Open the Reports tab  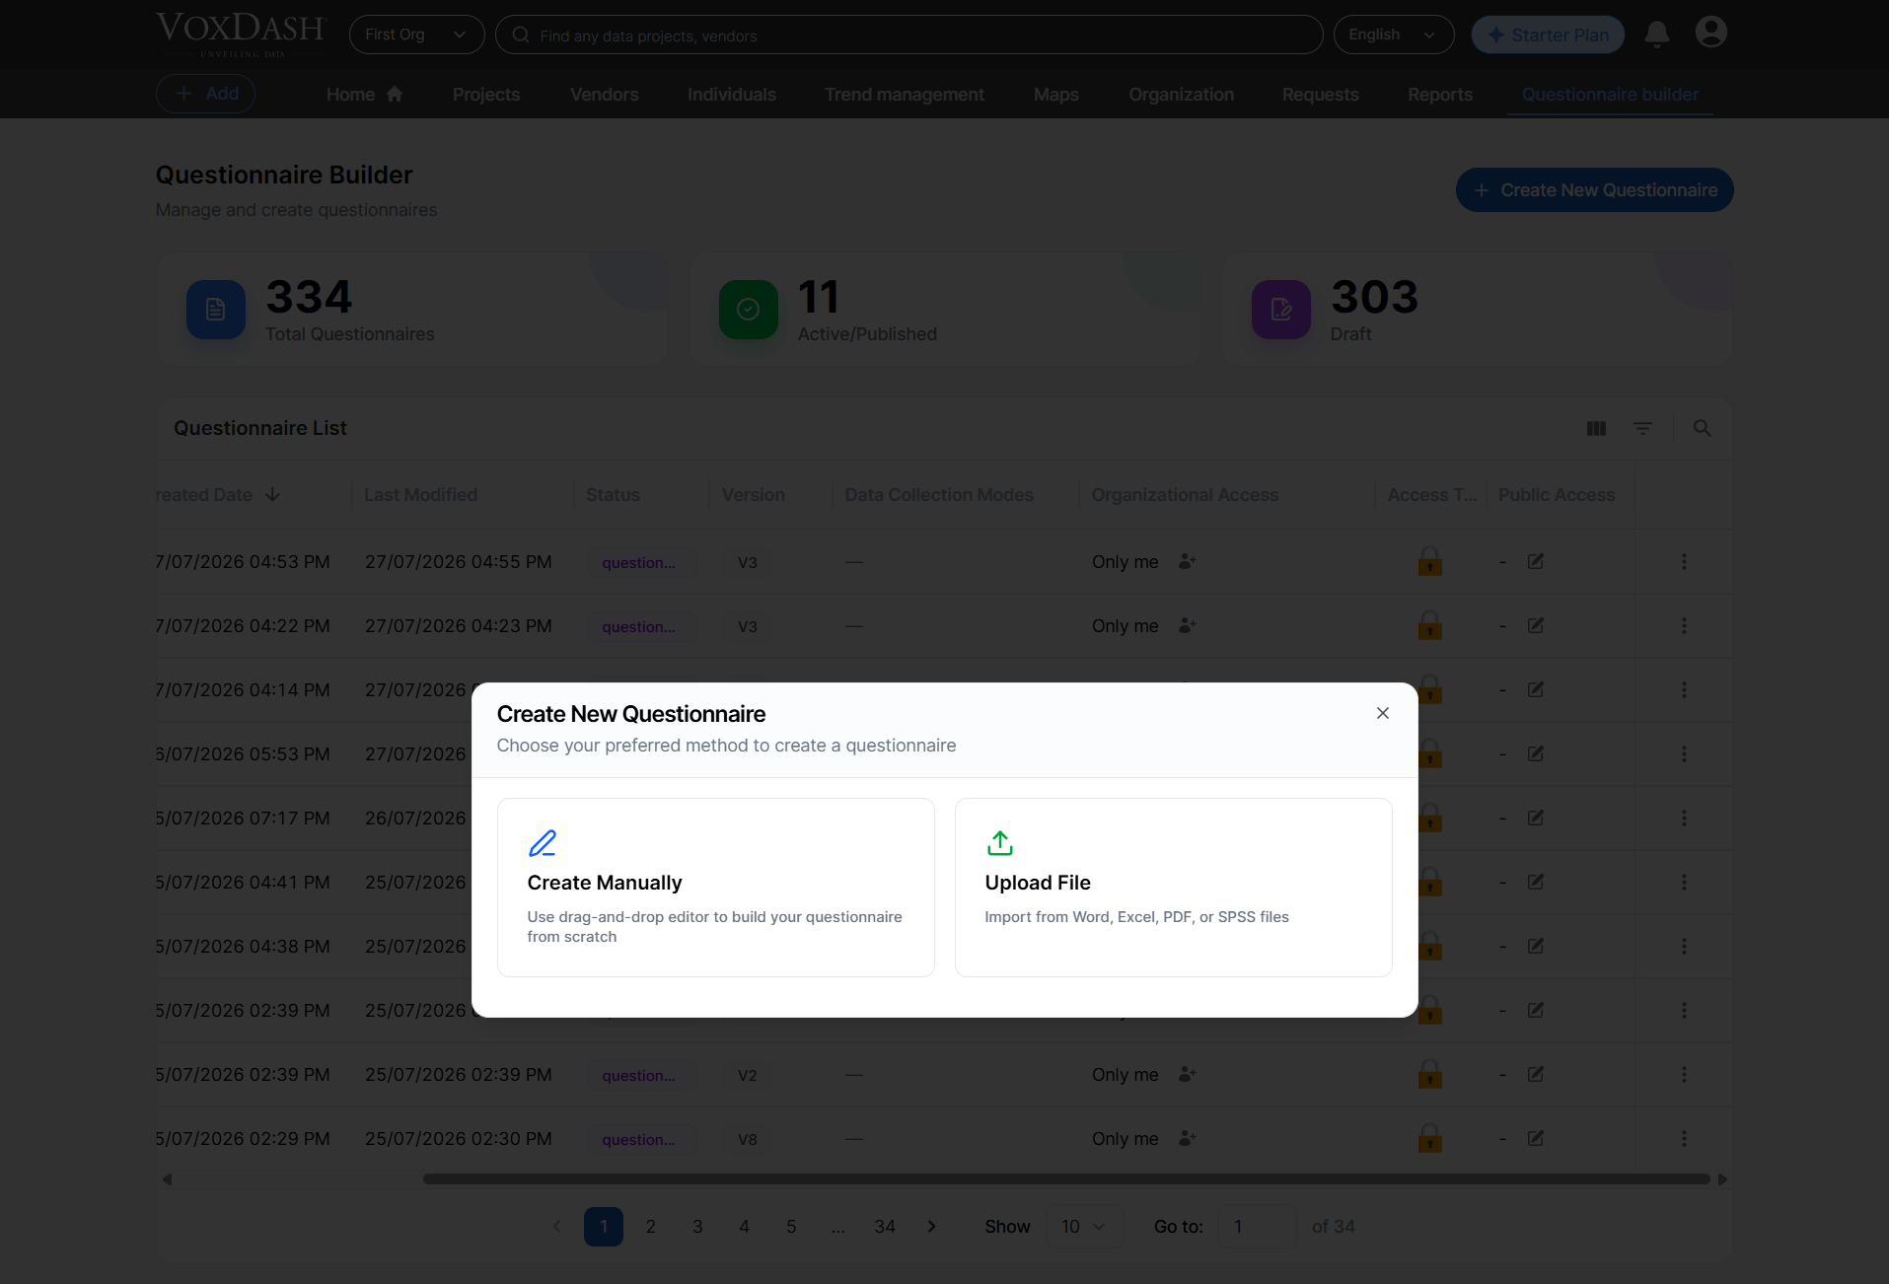1439,94
